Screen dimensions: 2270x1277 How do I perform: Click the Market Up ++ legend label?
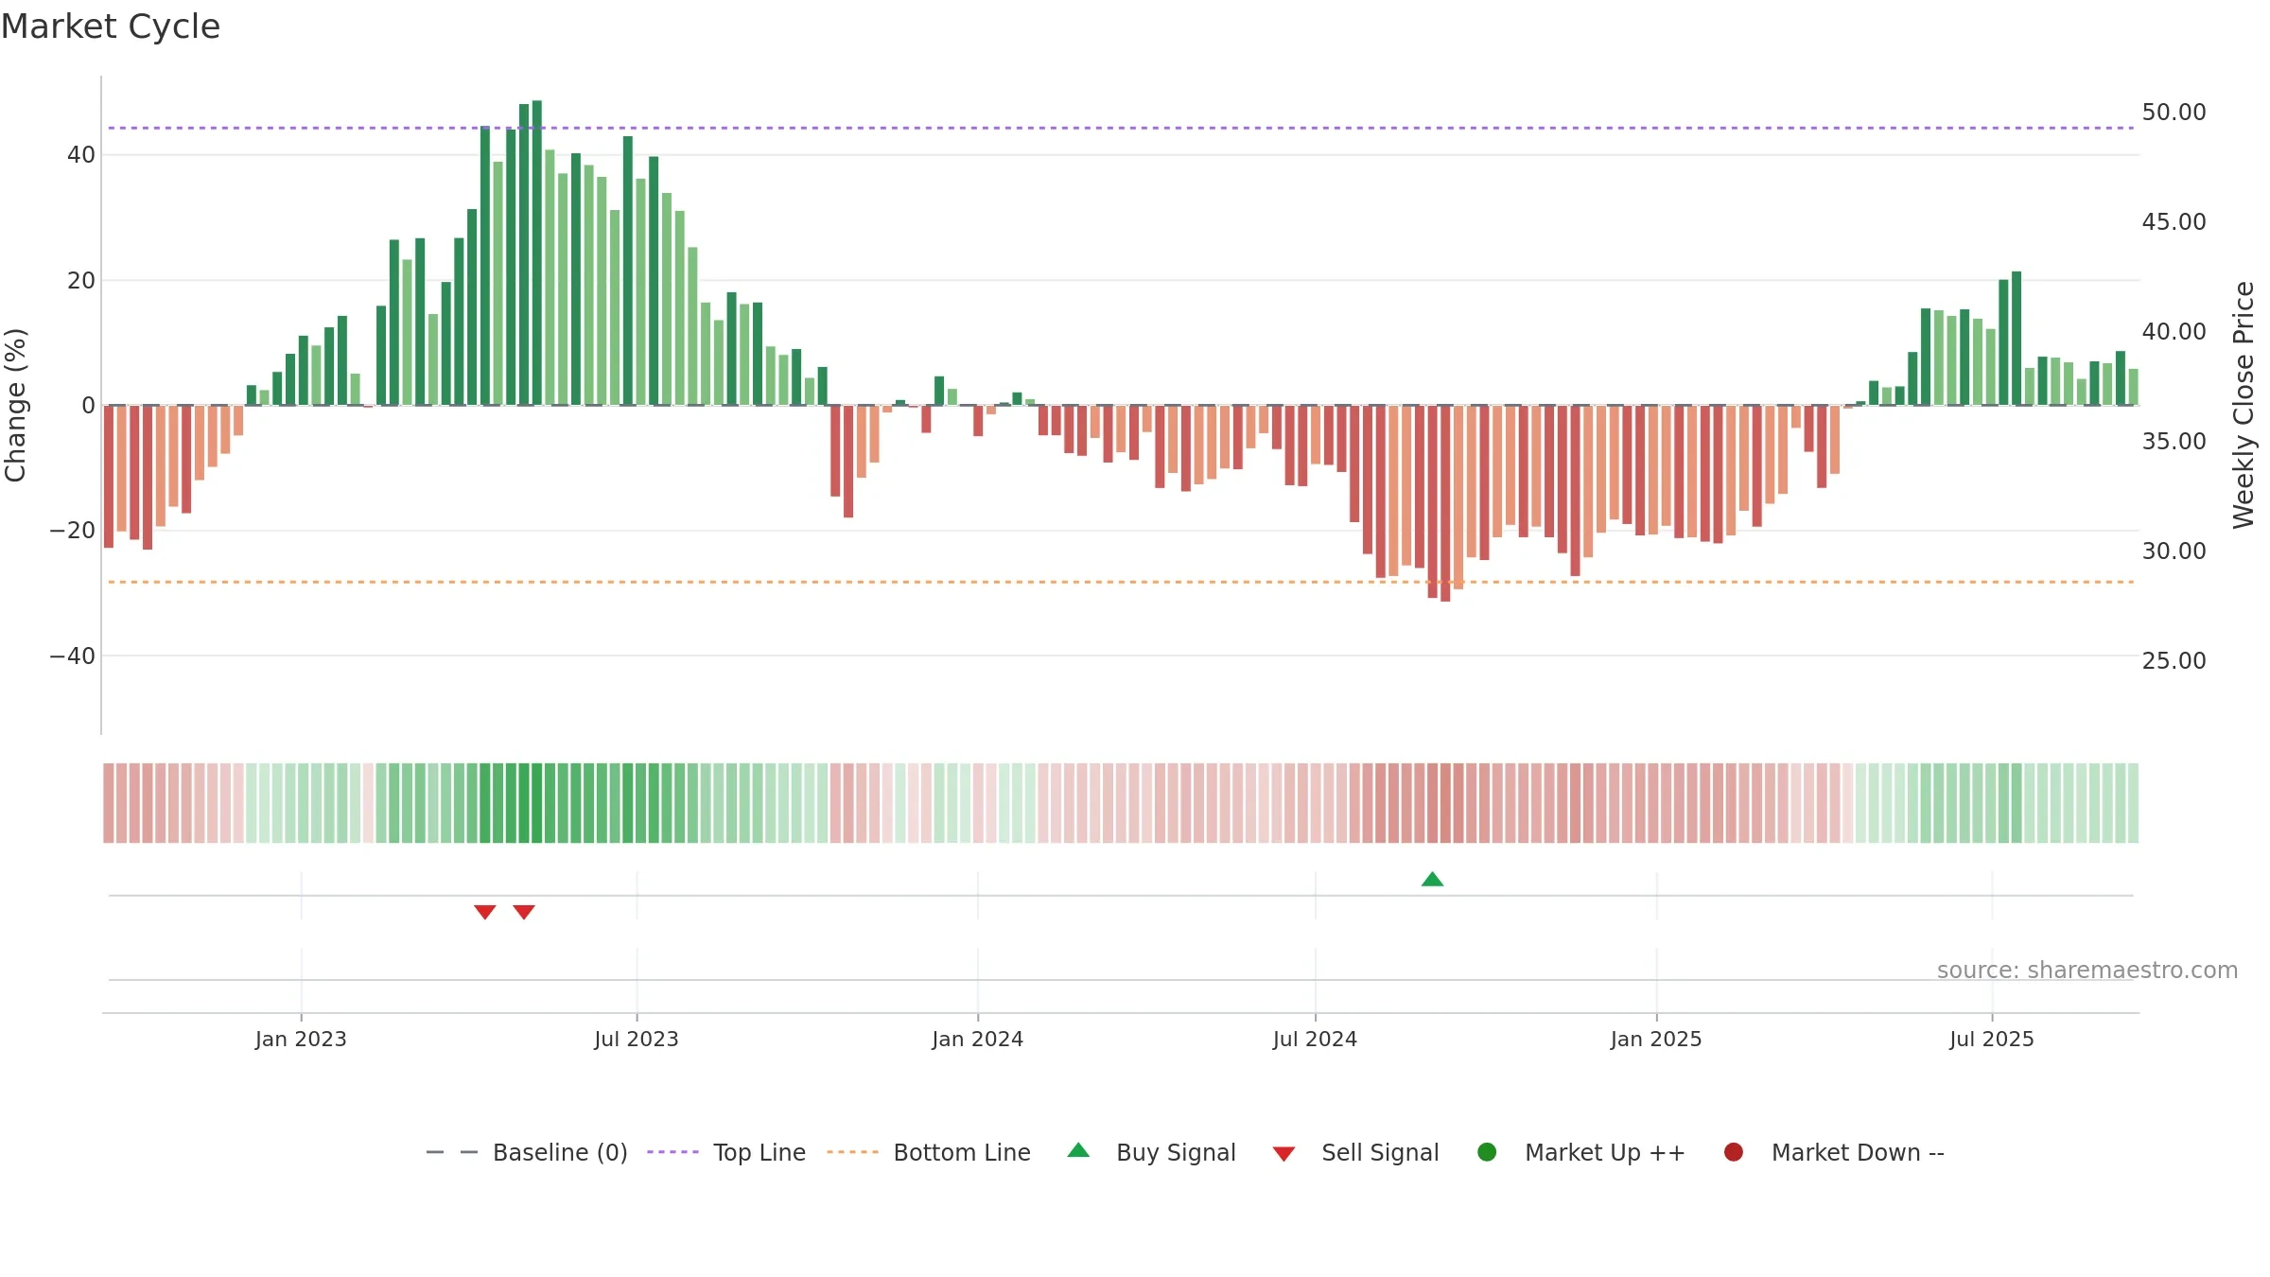(x=1605, y=1152)
